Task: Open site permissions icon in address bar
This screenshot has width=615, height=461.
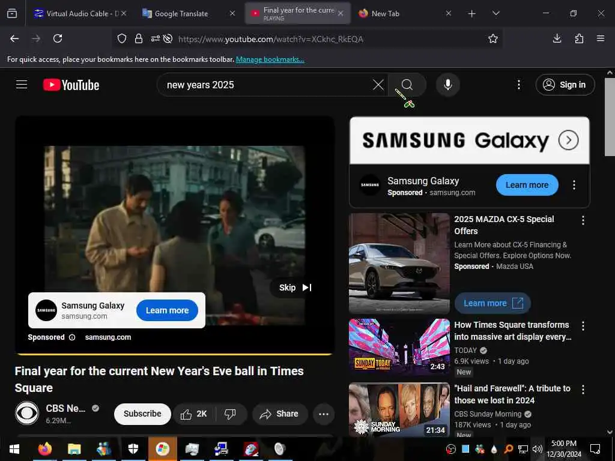Action: click(156, 38)
